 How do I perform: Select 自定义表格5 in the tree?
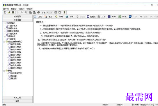point(16,55)
